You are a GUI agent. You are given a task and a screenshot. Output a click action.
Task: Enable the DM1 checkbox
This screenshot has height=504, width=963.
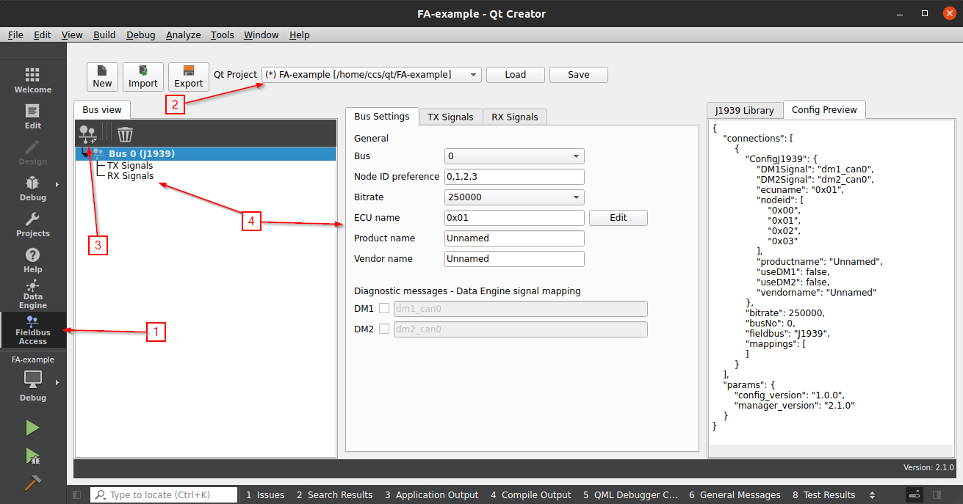(x=384, y=309)
